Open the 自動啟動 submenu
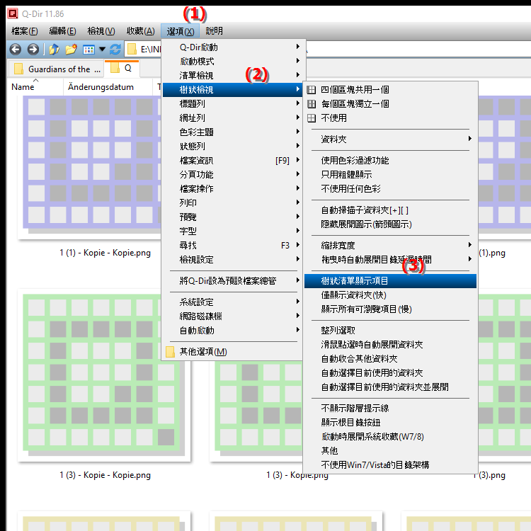Screen dimensions: 531x531 (232, 331)
